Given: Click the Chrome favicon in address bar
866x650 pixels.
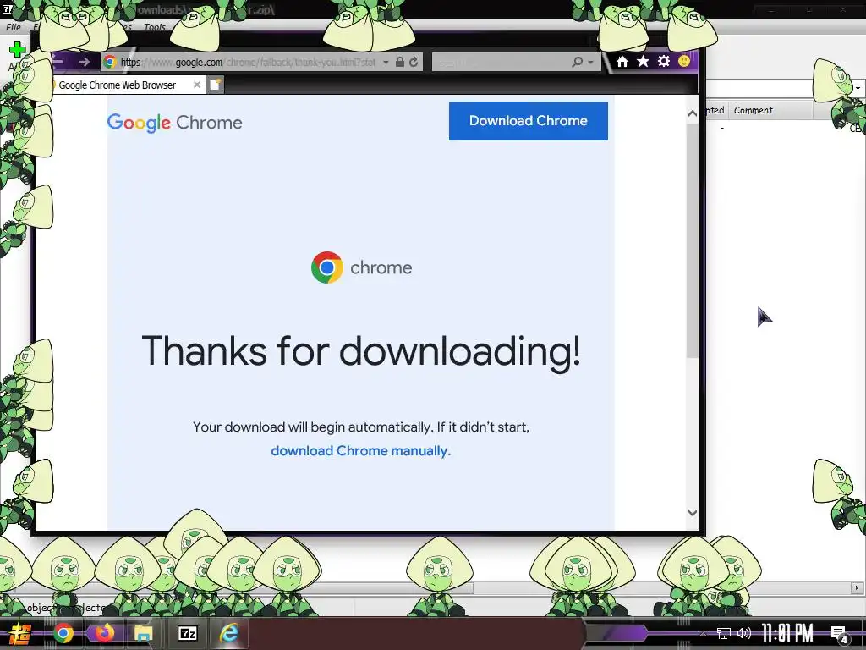Looking at the screenshot, I should [x=110, y=62].
